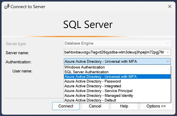177x116 pixels.
Task: Click the Connect button
Action: 66,106
